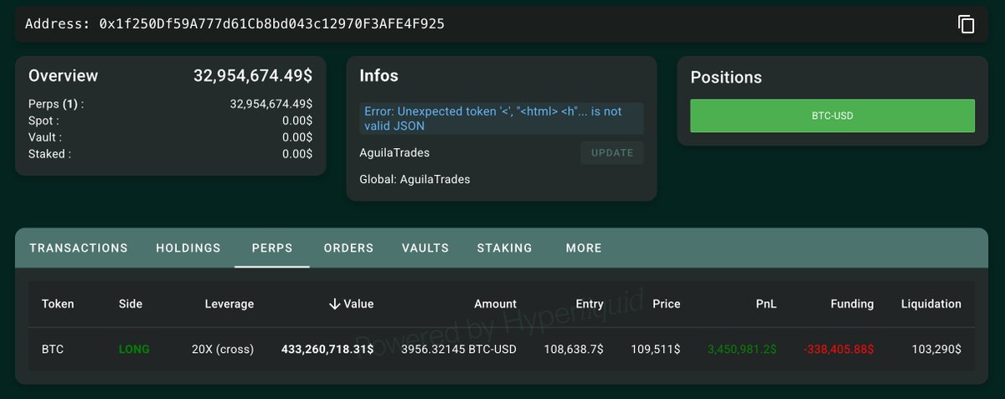Switch to the HOLDINGS tab

[x=188, y=248]
